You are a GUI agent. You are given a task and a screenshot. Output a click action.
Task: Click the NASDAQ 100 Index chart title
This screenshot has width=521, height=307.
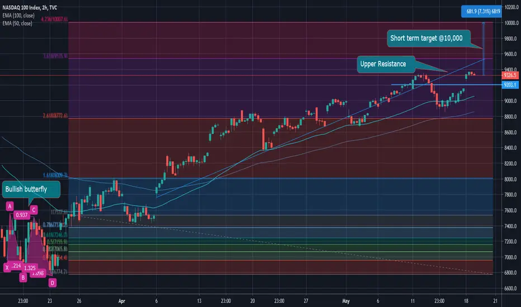click(x=30, y=7)
